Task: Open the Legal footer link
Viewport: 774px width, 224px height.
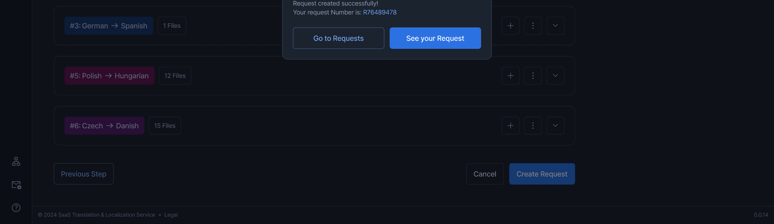Action: pyautogui.click(x=171, y=215)
